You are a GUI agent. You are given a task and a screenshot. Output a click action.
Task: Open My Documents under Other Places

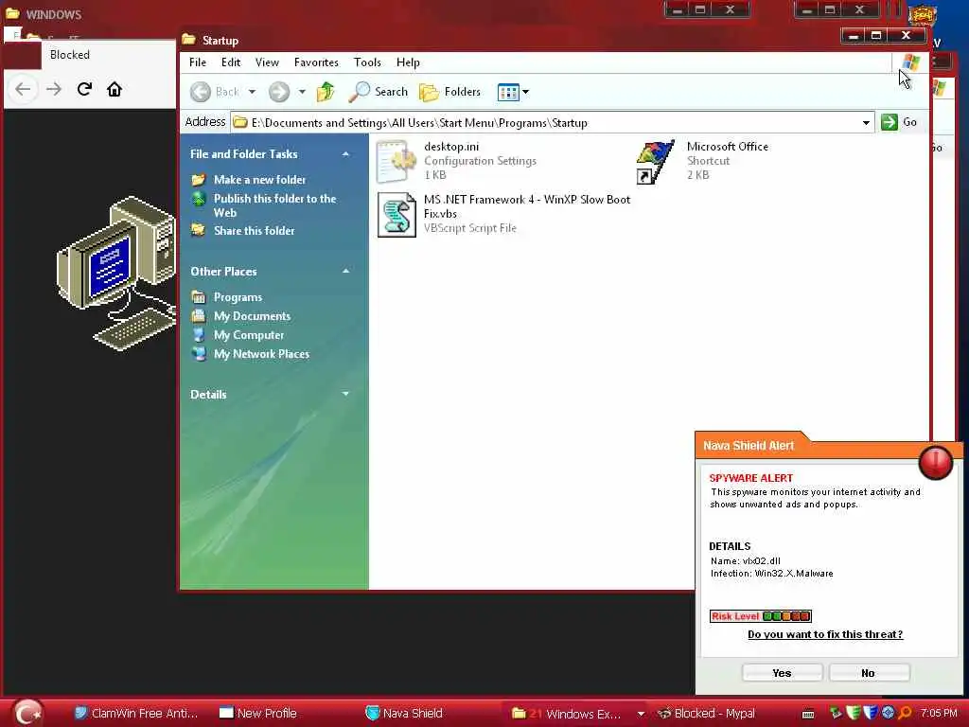click(252, 316)
